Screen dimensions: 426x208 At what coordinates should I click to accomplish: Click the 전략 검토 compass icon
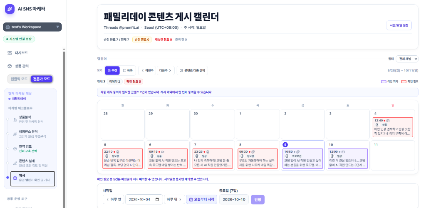pos(15,149)
